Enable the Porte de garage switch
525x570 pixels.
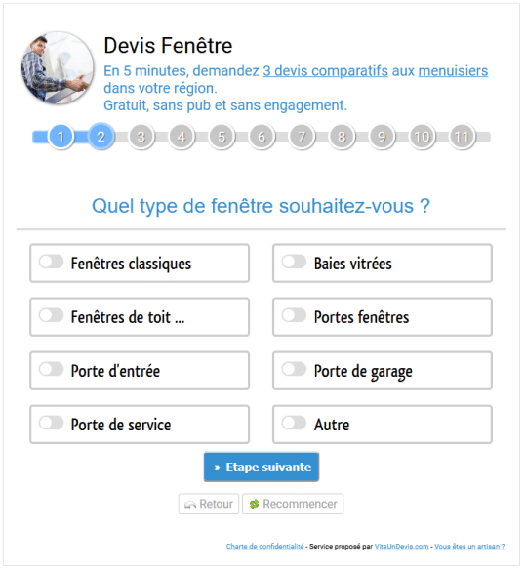click(294, 370)
